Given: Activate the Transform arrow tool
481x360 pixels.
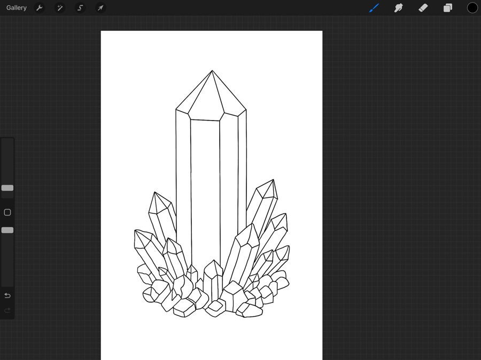Looking at the screenshot, I should [x=100, y=8].
